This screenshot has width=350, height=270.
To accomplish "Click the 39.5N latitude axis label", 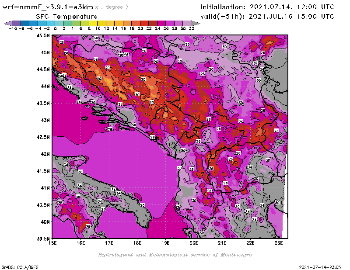I will [43, 239].
